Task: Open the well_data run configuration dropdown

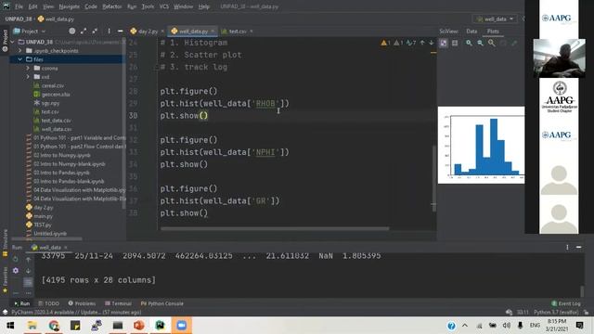Action: [496, 19]
